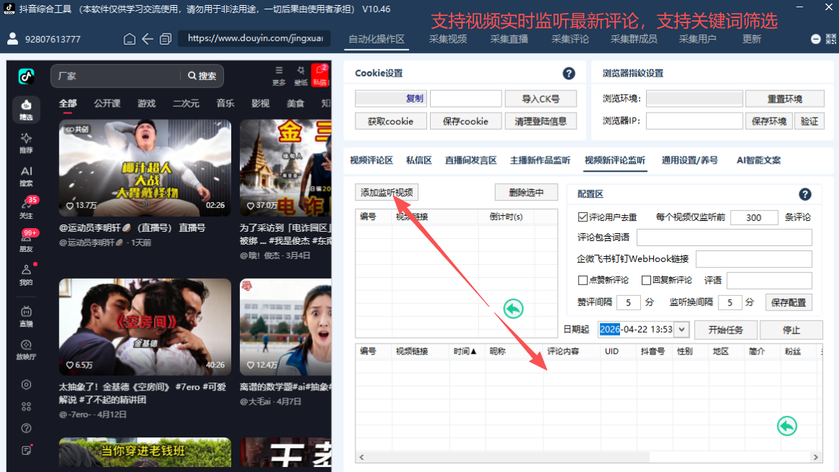Open 精选 in the Douyin sidebar
The image size is (839, 472).
pyautogui.click(x=26, y=110)
